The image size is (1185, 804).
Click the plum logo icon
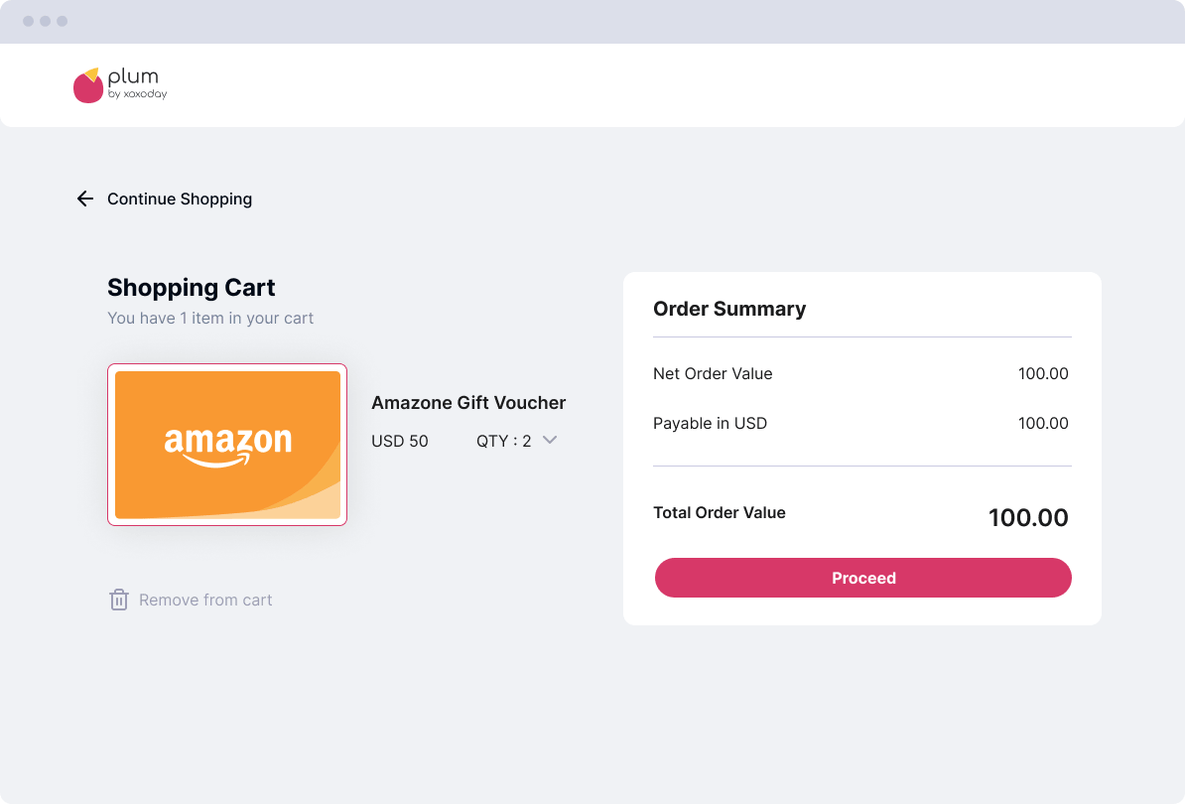coord(88,85)
